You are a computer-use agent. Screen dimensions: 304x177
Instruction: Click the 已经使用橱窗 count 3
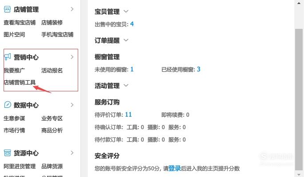pos(199,69)
